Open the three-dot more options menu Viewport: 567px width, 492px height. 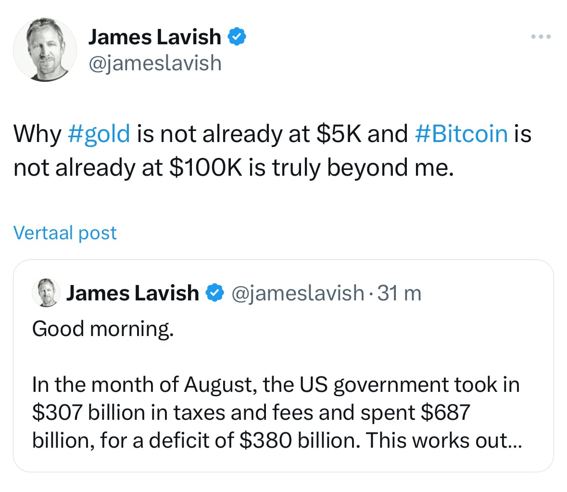541,37
